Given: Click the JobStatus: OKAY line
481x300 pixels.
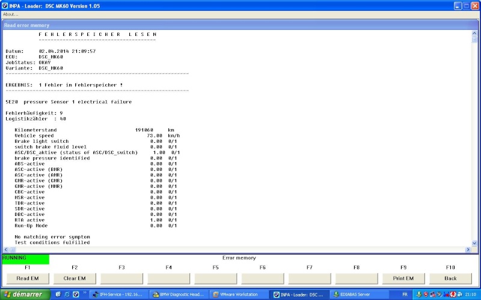Looking at the screenshot, I should (x=28, y=62).
